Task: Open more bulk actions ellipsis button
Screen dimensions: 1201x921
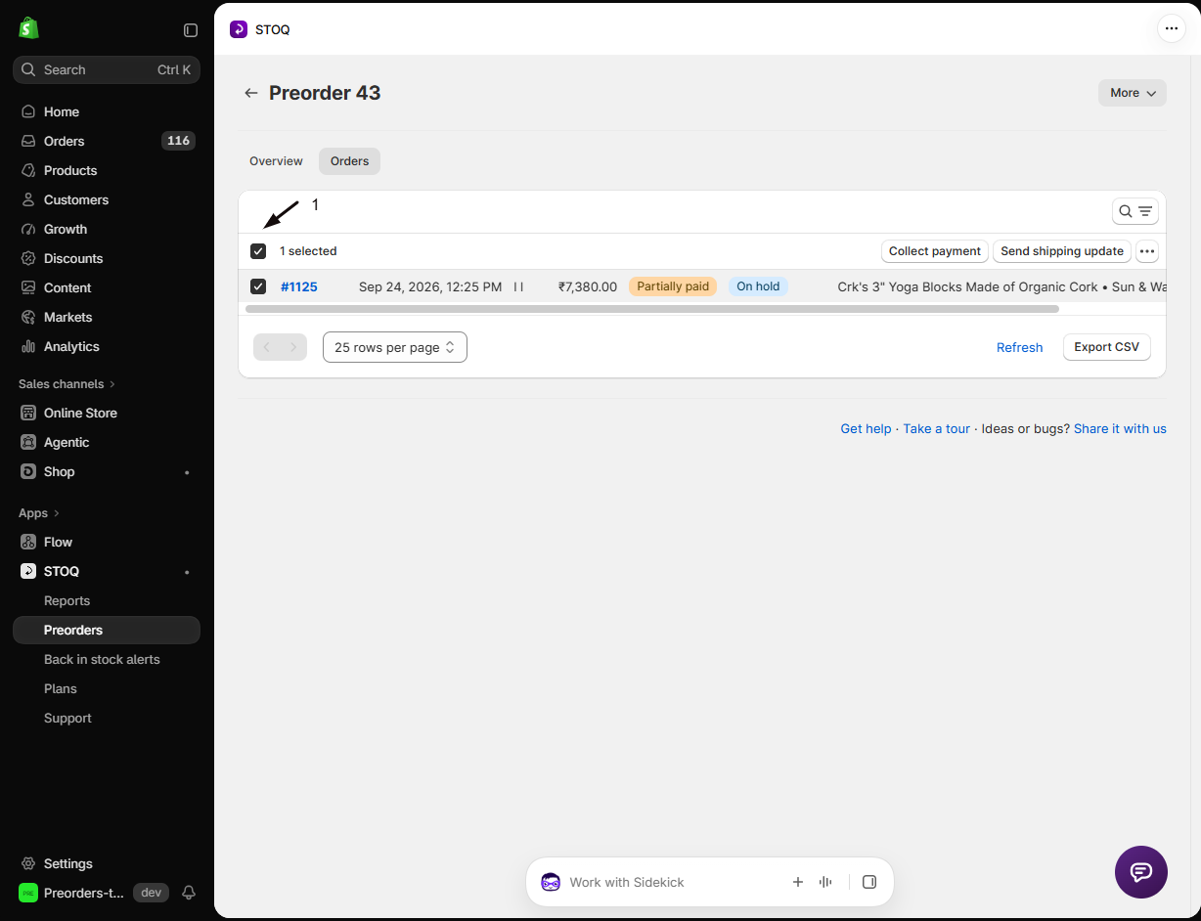Action: point(1147,251)
